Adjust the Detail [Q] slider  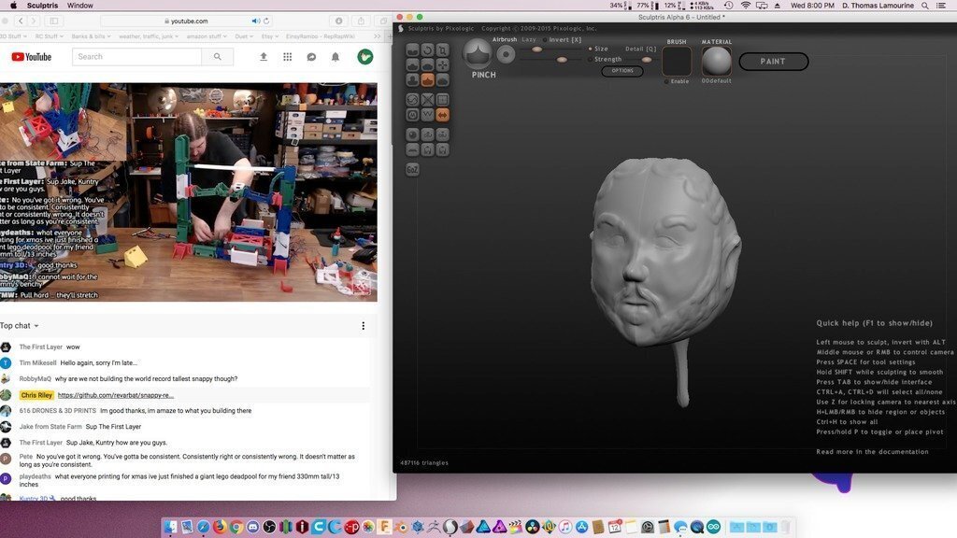pyautogui.click(x=647, y=59)
